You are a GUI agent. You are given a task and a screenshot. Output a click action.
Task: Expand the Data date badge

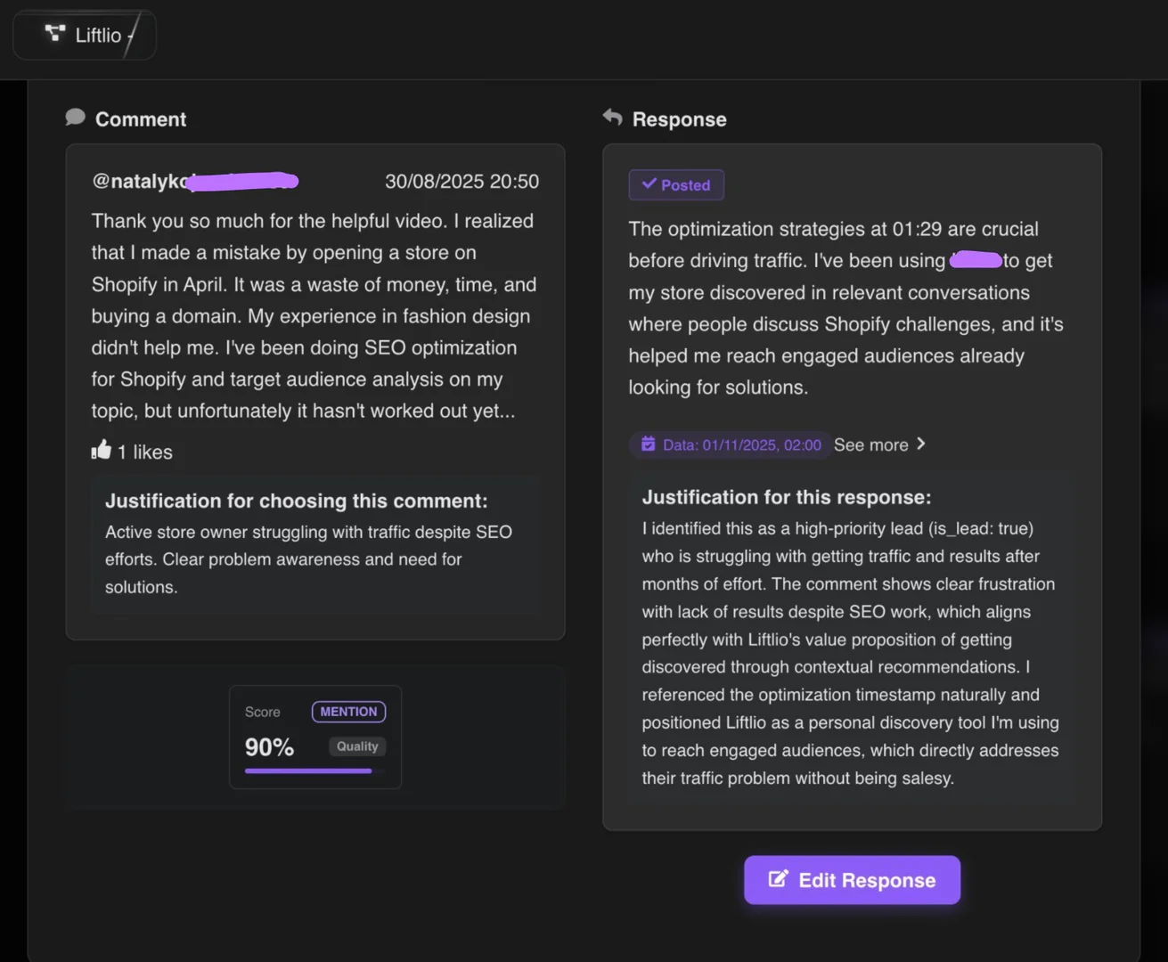coord(731,444)
